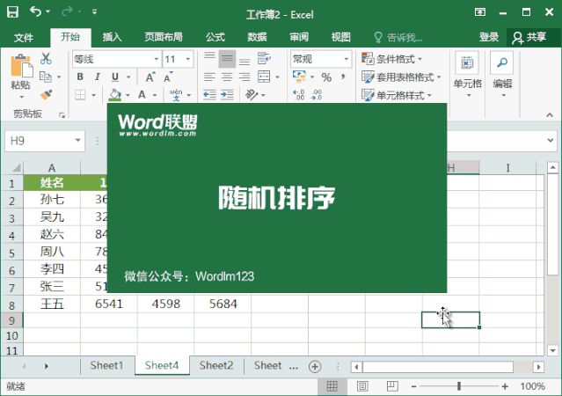Image resolution: width=562 pixels, height=396 pixels.
Task: Click 告诉我 tell me search box
Action: 398,37
